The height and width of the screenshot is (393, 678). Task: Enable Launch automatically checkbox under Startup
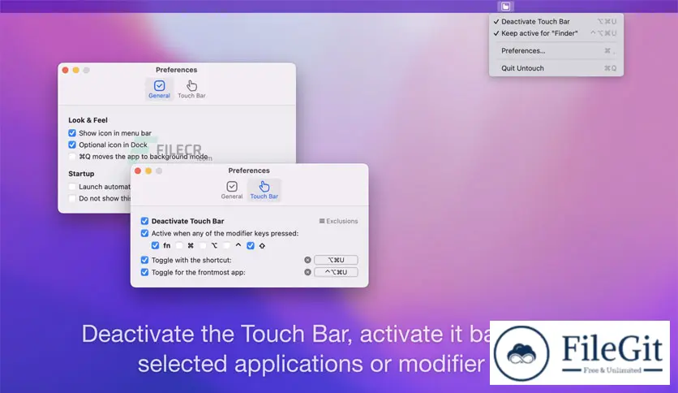pos(72,187)
